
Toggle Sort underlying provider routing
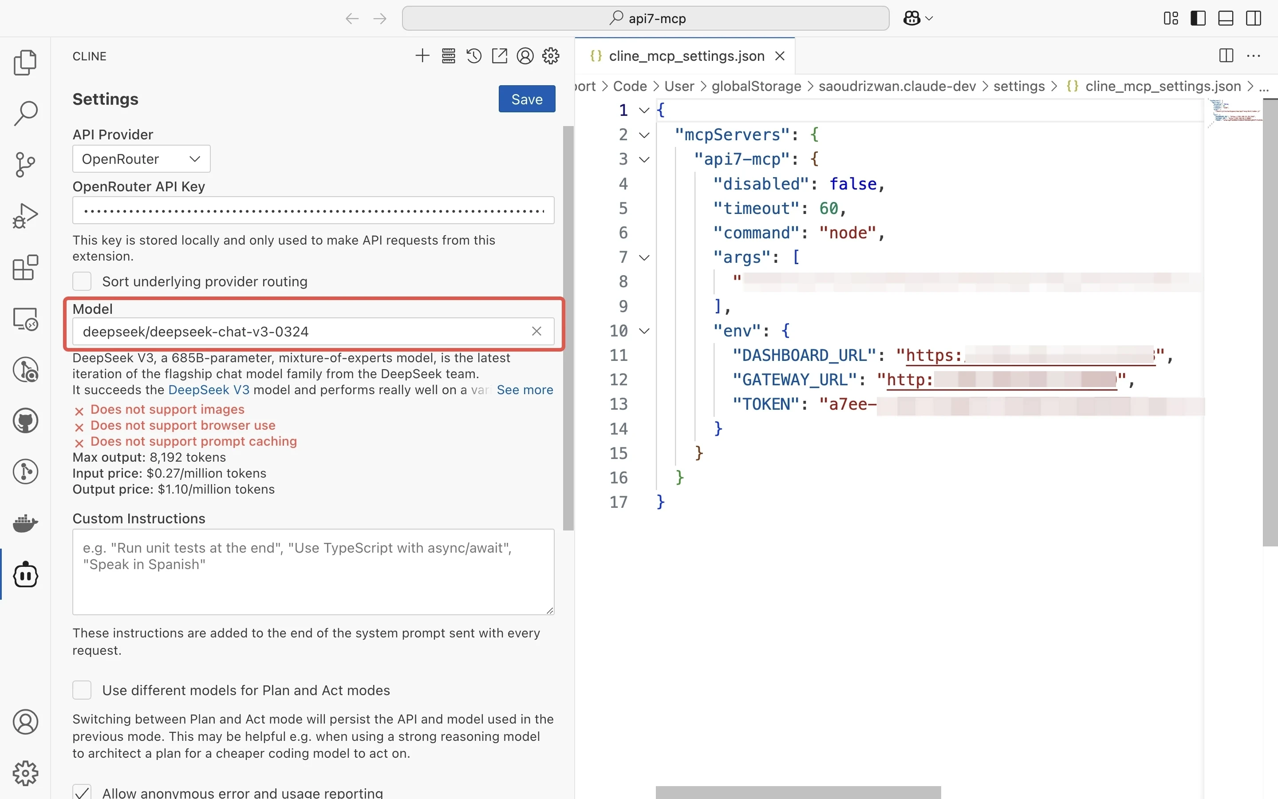pyautogui.click(x=82, y=281)
